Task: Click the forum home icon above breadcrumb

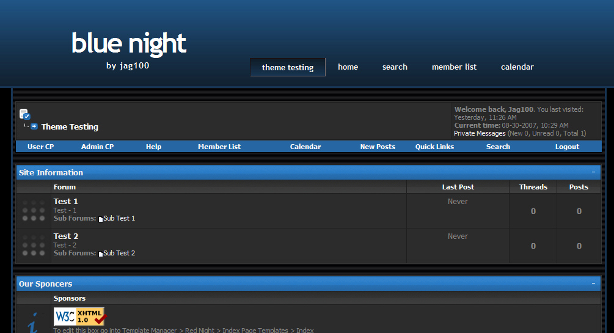Action: 24,114
